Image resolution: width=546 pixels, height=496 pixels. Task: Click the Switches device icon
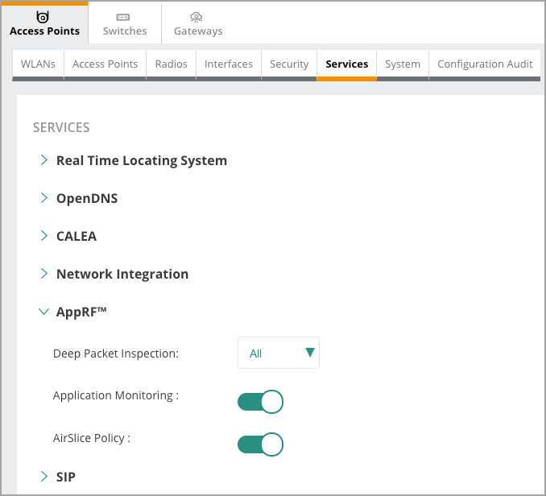coord(124,17)
